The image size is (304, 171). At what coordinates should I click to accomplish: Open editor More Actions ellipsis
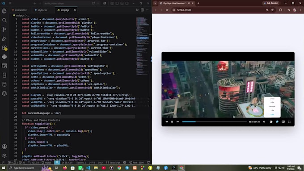[x=148, y=10]
